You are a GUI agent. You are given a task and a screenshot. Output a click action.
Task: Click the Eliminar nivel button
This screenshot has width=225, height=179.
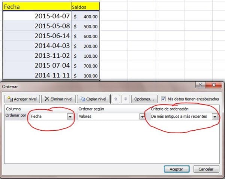58,99
